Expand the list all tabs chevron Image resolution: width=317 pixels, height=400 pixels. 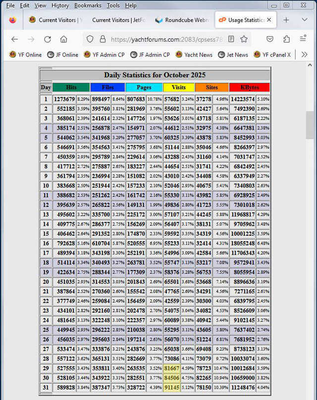pyautogui.click(x=305, y=20)
